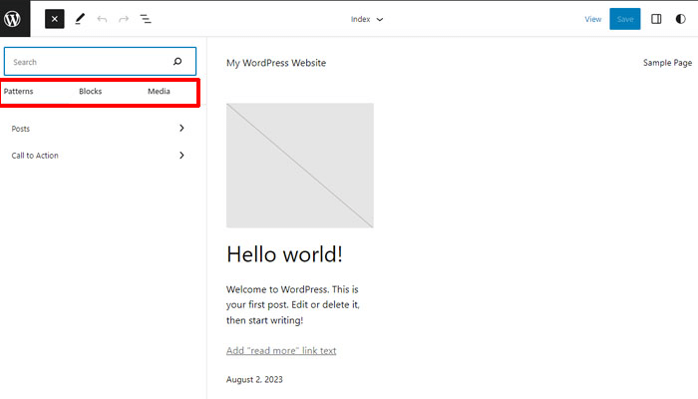Open the WordPress logo dashboard menu
This screenshot has width=698, height=399.
15,19
